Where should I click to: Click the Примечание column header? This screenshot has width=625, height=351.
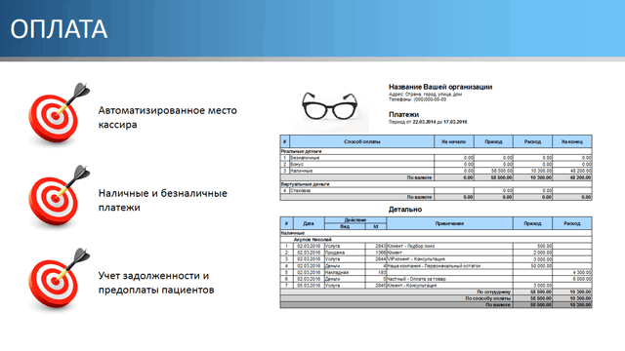[x=449, y=223]
